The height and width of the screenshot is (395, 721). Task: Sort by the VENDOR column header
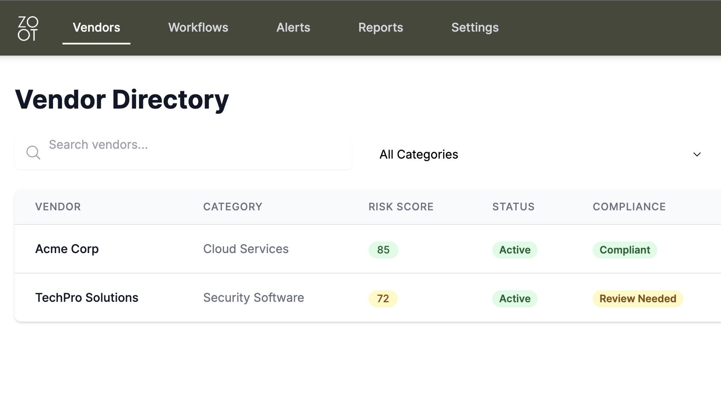pos(58,207)
